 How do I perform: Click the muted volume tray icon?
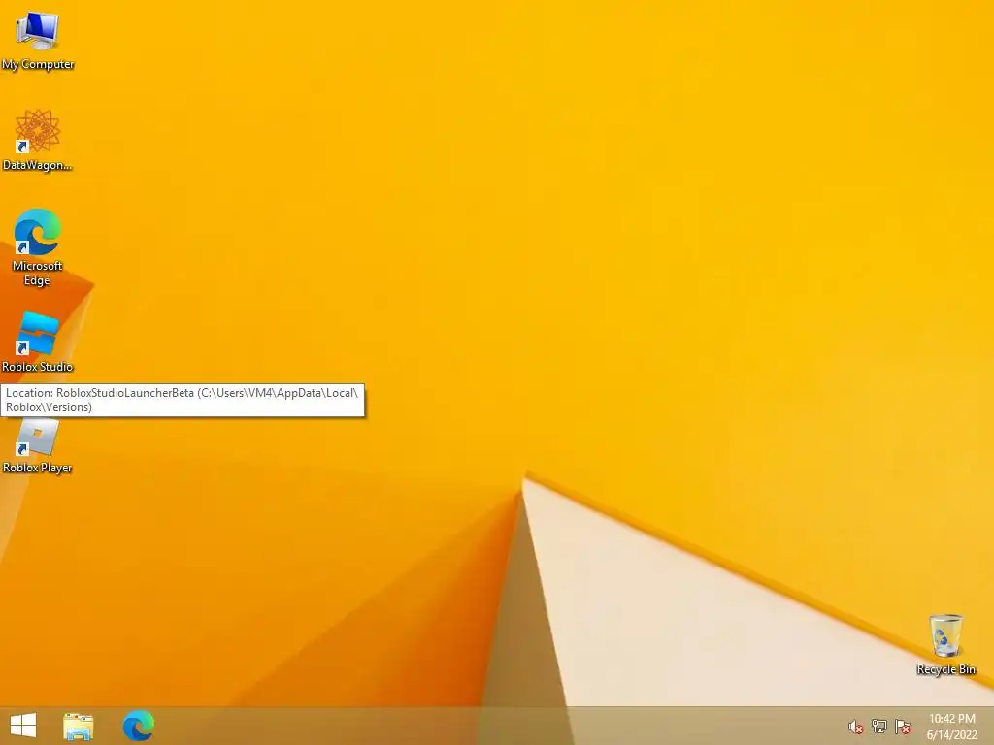[x=856, y=727]
